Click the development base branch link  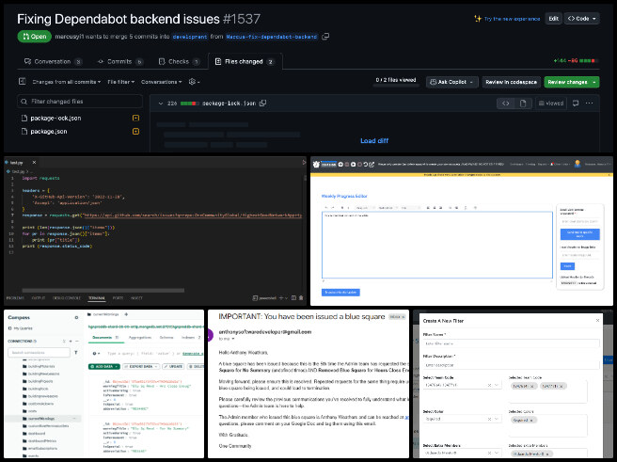[190, 37]
